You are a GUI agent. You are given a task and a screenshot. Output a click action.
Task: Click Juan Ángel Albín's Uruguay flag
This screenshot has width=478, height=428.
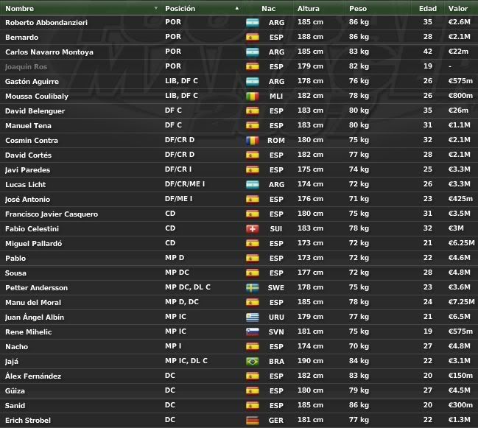pos(253,318)
